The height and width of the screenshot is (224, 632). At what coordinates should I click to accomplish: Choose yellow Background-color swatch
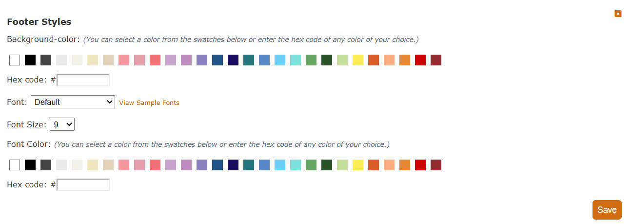tap(358, 60)
